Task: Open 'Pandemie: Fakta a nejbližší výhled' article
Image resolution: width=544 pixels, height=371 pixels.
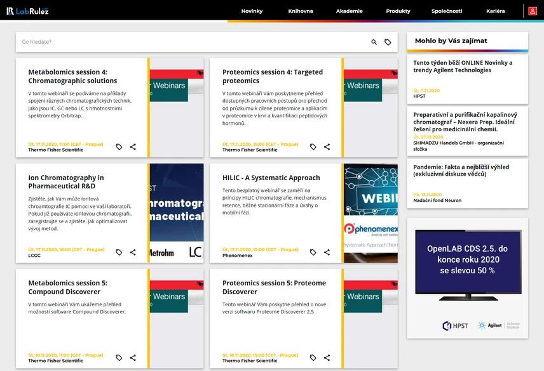Action: tap(467, 183)
